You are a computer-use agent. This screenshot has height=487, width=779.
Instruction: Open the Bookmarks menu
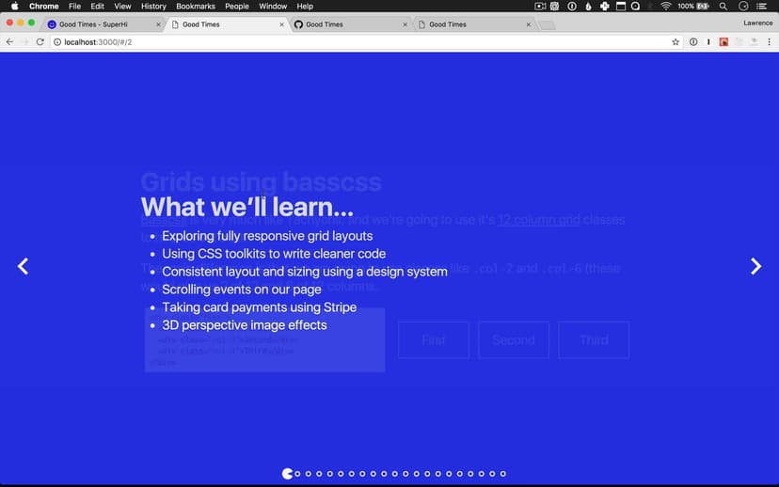pyautogui.click(x=196, y=7)
